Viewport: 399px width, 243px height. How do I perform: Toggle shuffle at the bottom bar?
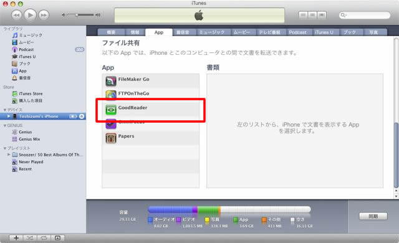click(x=30, y=238)
